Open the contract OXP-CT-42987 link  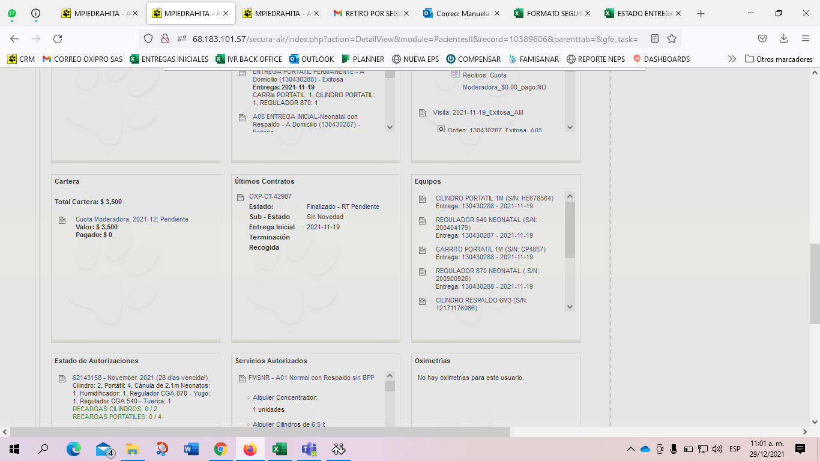[270, 196]
